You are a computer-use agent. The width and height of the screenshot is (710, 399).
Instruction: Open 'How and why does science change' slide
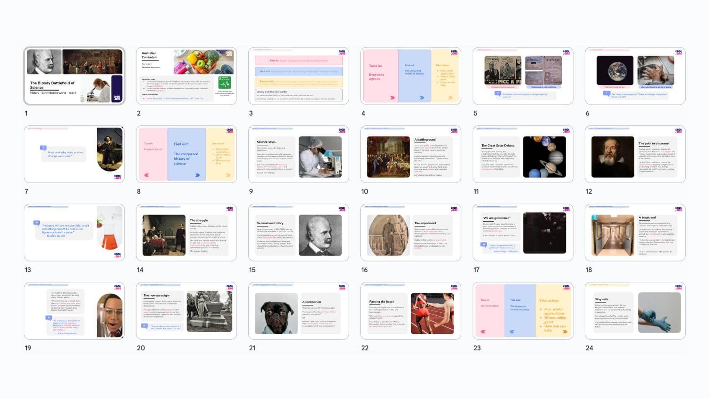pyautogui.click(x=74, y=154)
